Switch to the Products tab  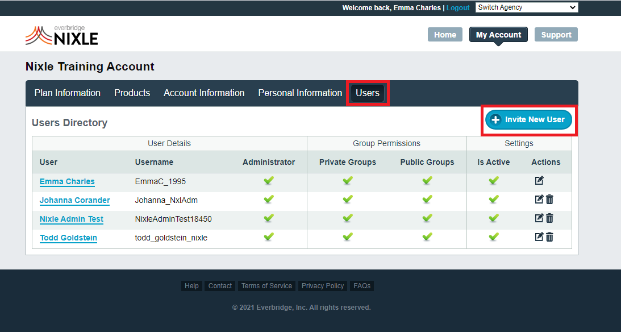[132, 93]
